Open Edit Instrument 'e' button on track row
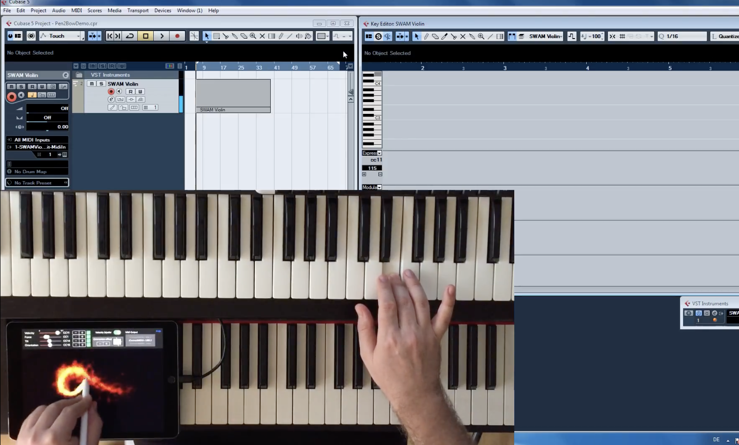The height and width of the screenshot is (445, 739). click(111, 99)
